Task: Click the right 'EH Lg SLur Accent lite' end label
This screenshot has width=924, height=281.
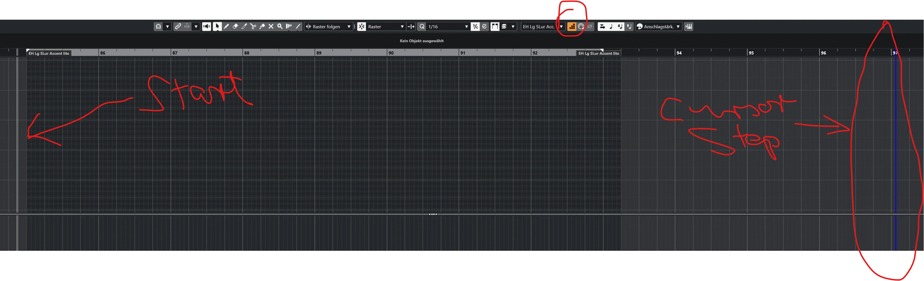Action: point(599,53)
